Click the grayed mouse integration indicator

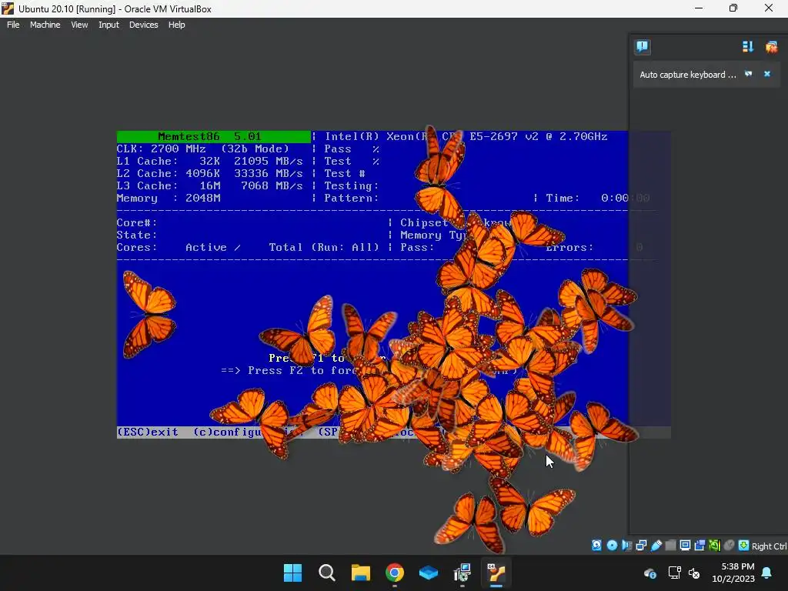[730, 546]
